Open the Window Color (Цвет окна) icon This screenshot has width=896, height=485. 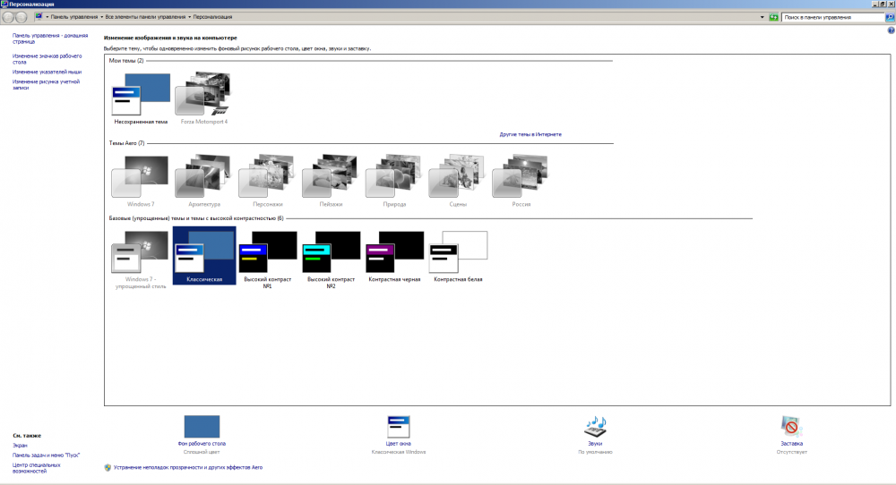pos(399,427)
